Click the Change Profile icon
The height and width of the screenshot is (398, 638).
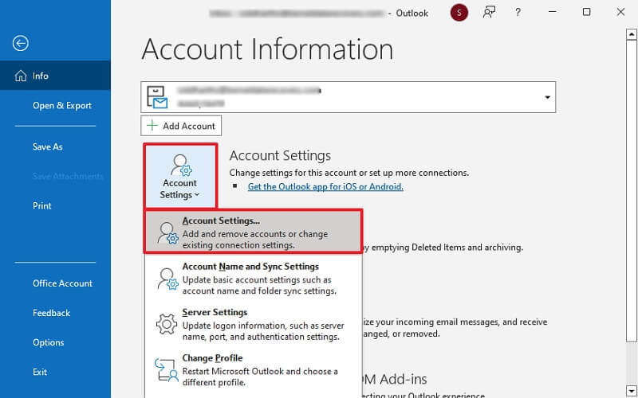coord(167,370)
